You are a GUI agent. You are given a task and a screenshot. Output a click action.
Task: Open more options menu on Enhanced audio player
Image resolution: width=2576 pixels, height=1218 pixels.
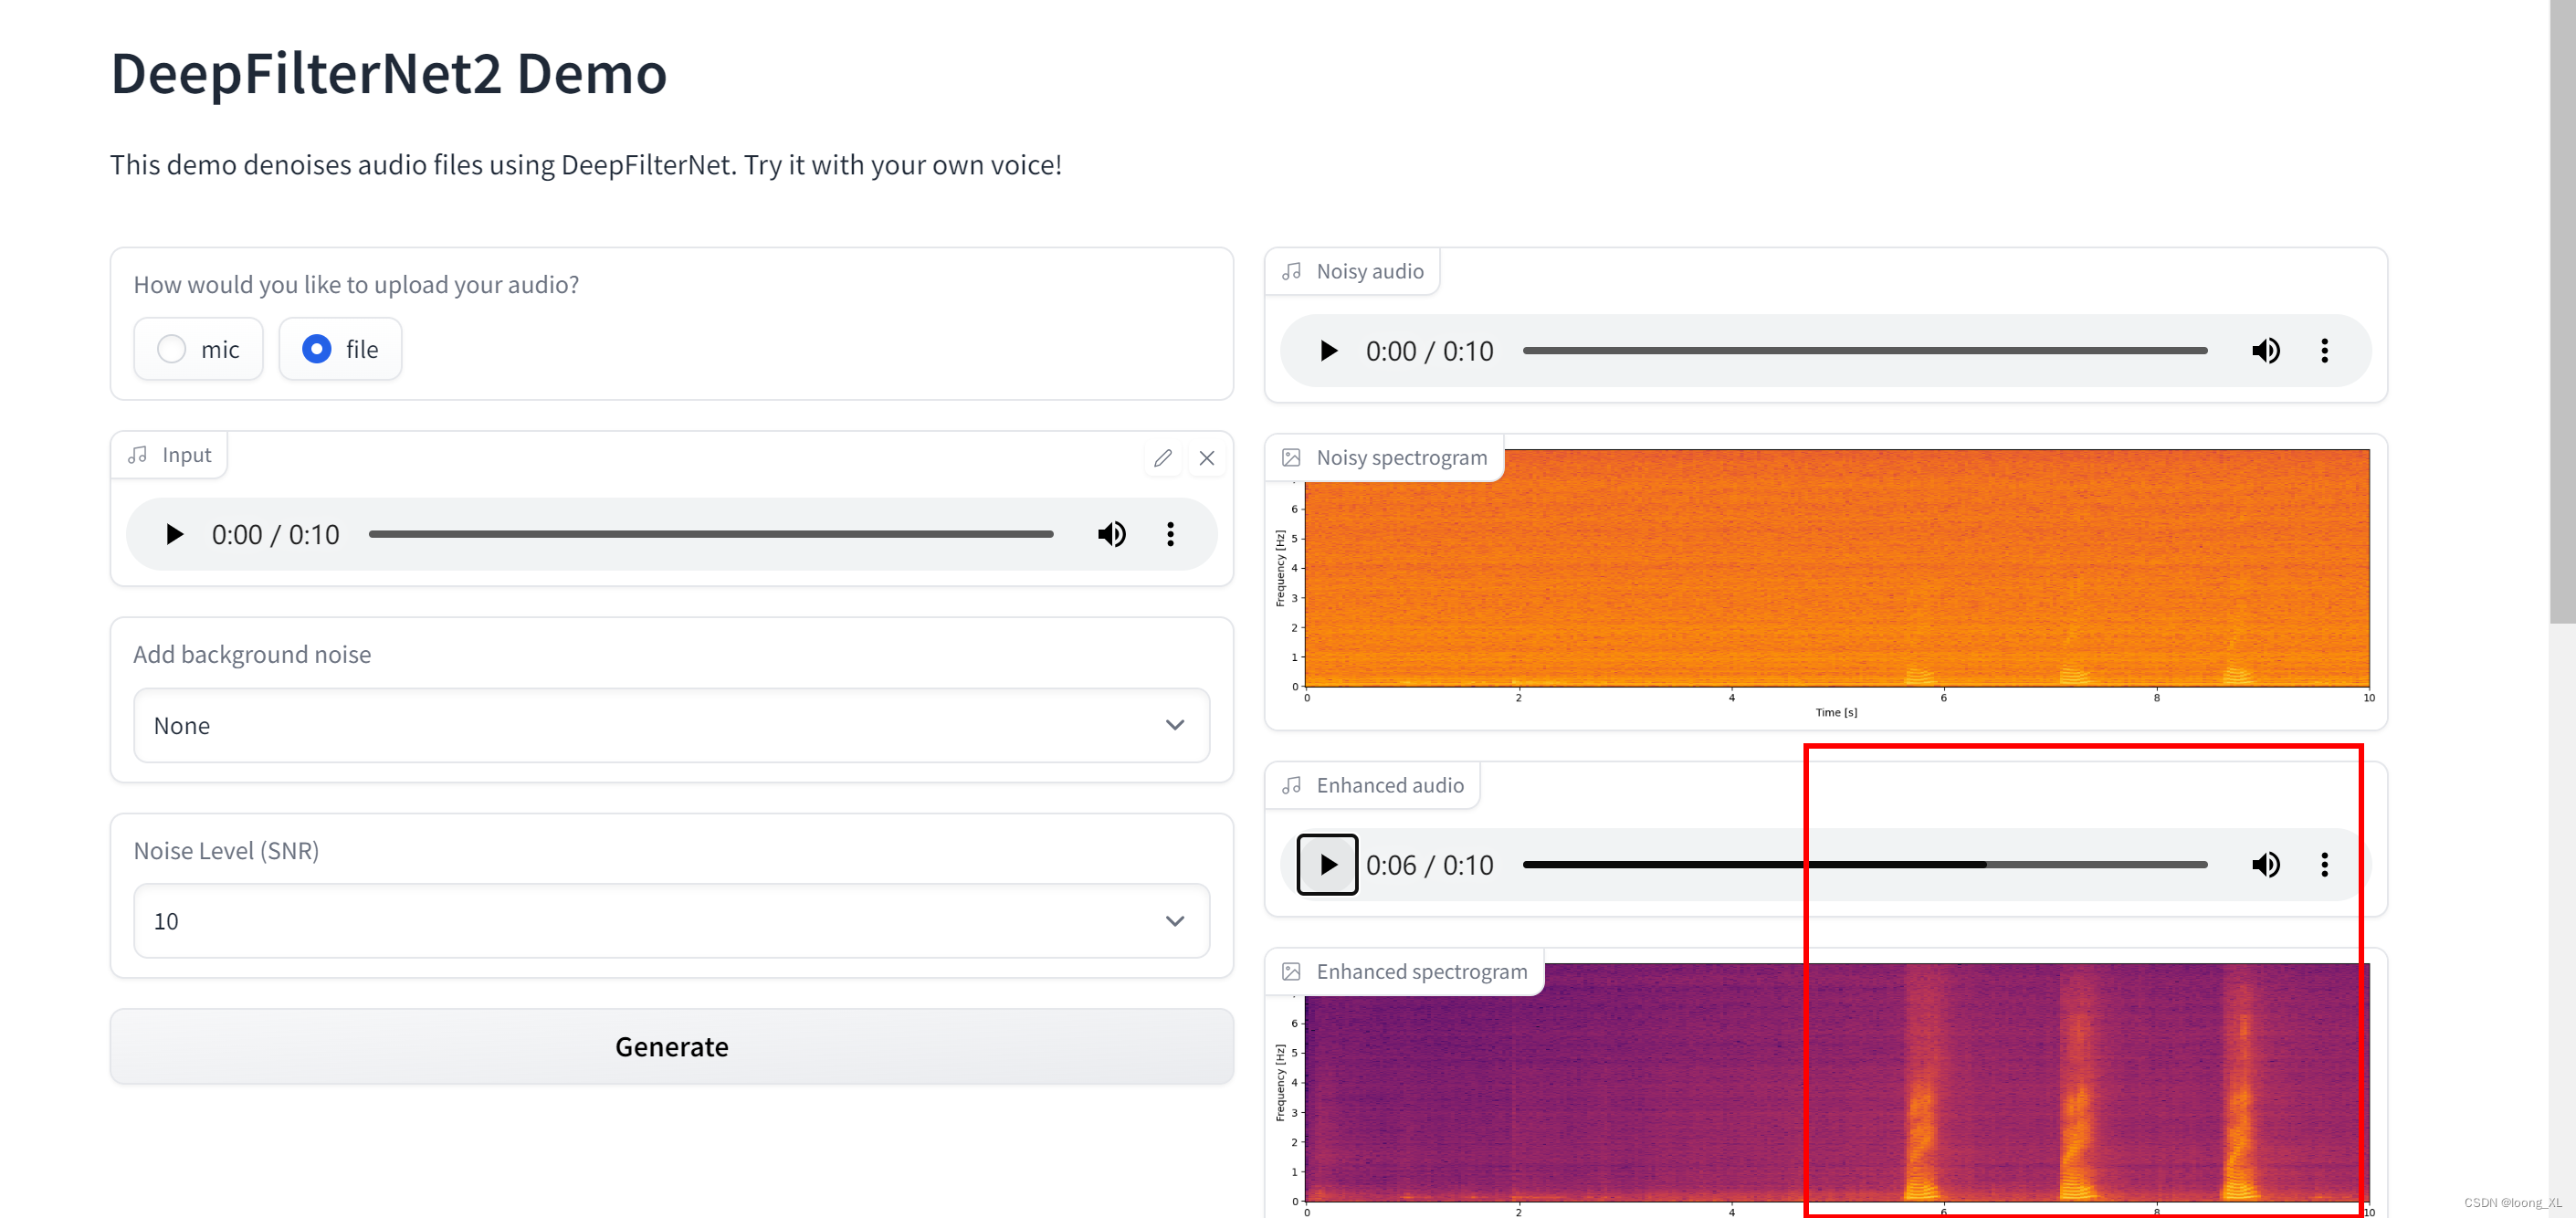pos(2325,864)
